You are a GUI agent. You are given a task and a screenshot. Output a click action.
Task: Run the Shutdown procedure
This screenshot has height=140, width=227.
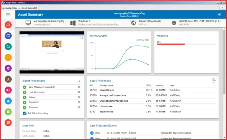[x=25, y=108]
